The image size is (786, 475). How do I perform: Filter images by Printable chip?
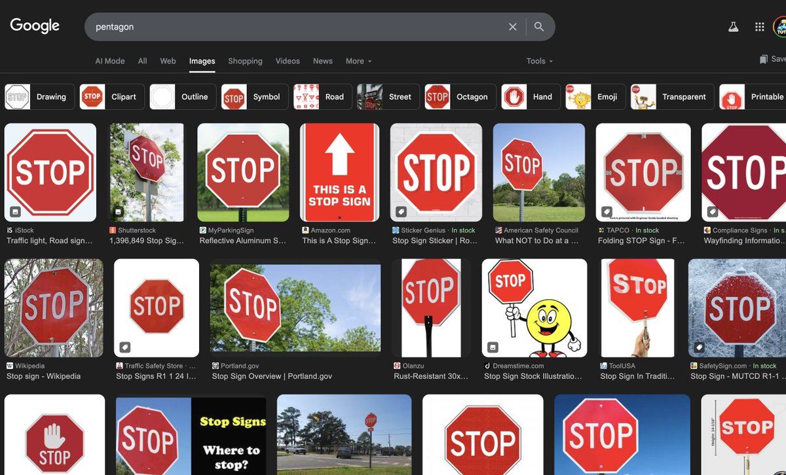pos(753,97)
